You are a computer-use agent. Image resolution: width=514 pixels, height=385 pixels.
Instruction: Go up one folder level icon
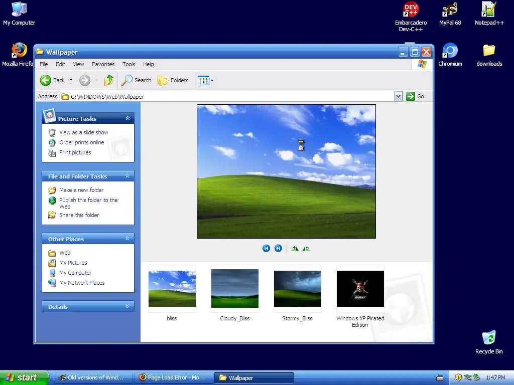coord(109,80)
